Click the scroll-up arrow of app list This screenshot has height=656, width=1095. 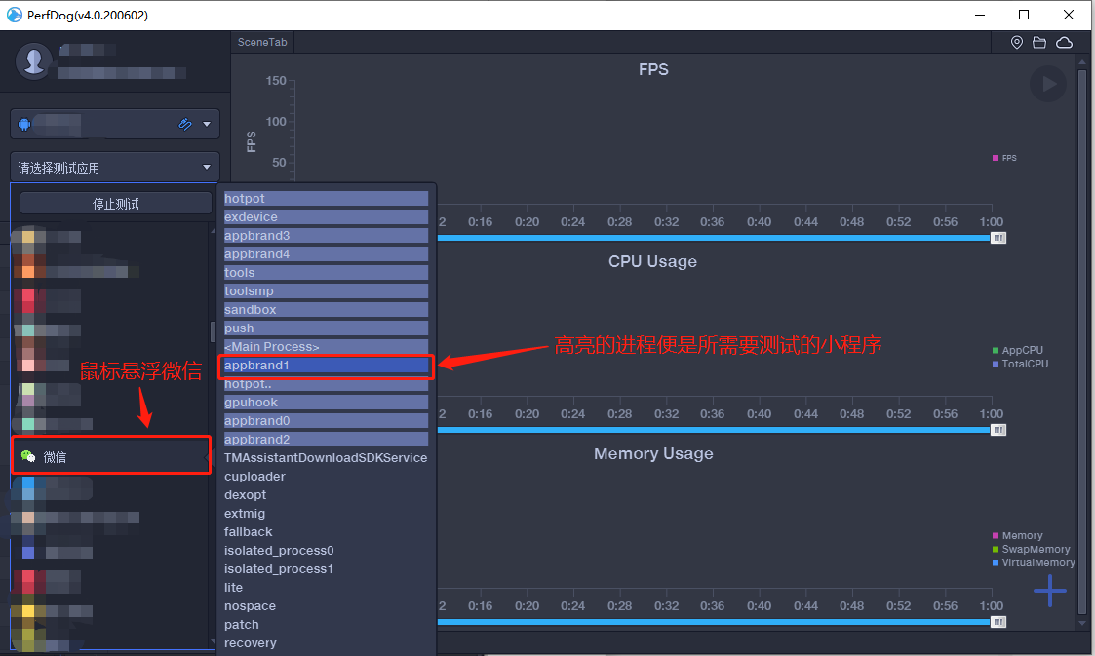tap(213, 230)
